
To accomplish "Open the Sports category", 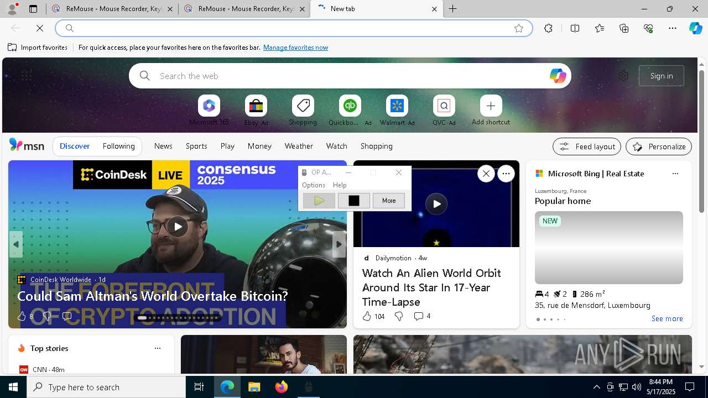I will point(196,146).
